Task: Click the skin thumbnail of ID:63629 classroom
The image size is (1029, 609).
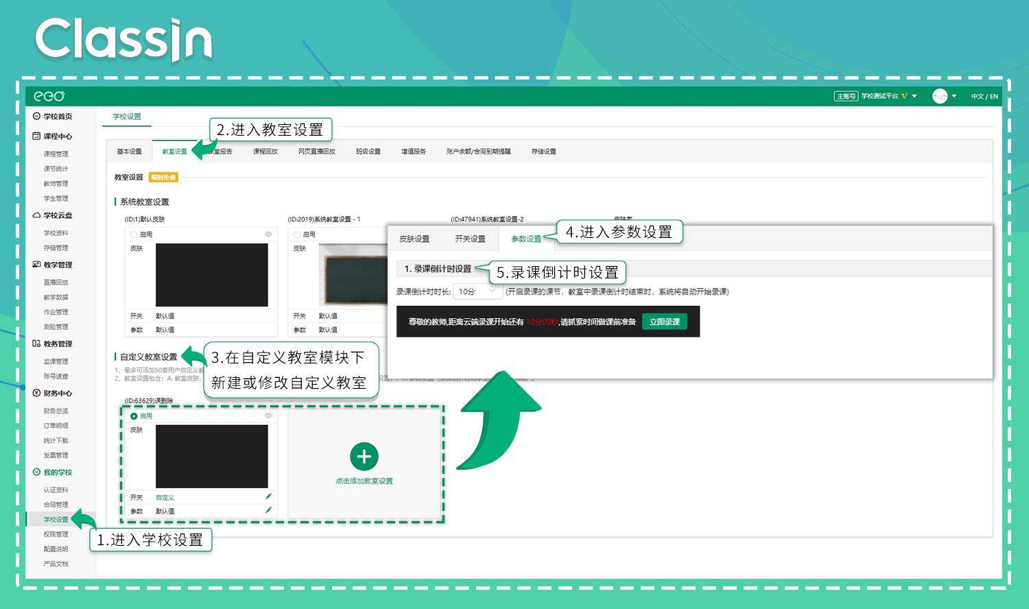Action: point(212,457)
